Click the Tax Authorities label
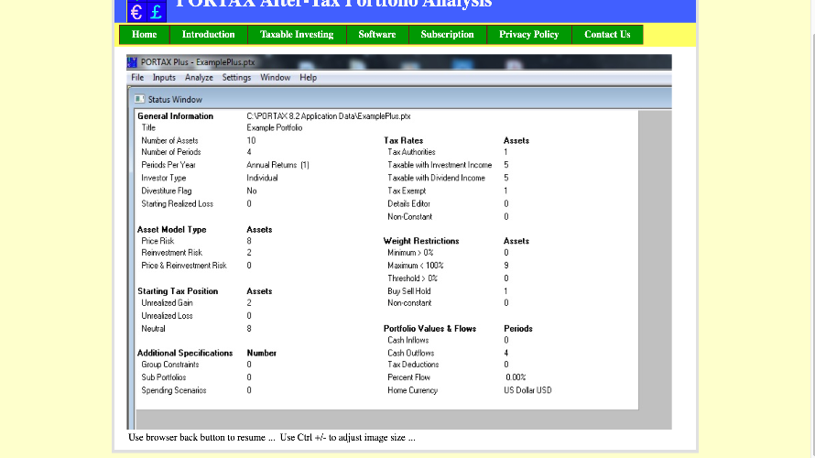 click(411, 152)
